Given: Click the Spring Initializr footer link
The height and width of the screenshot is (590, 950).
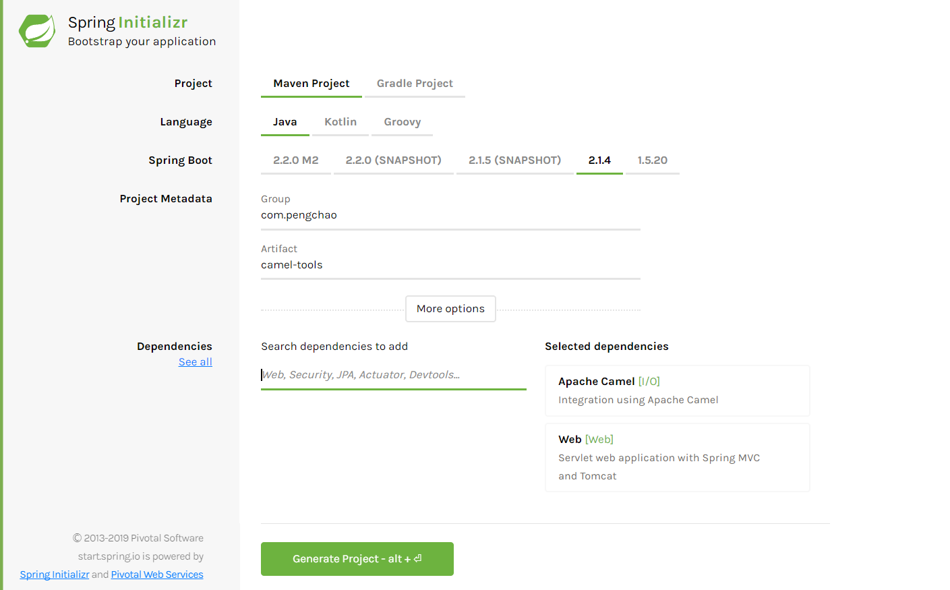Looking at the screenshot, I should [x=54, y=574].
